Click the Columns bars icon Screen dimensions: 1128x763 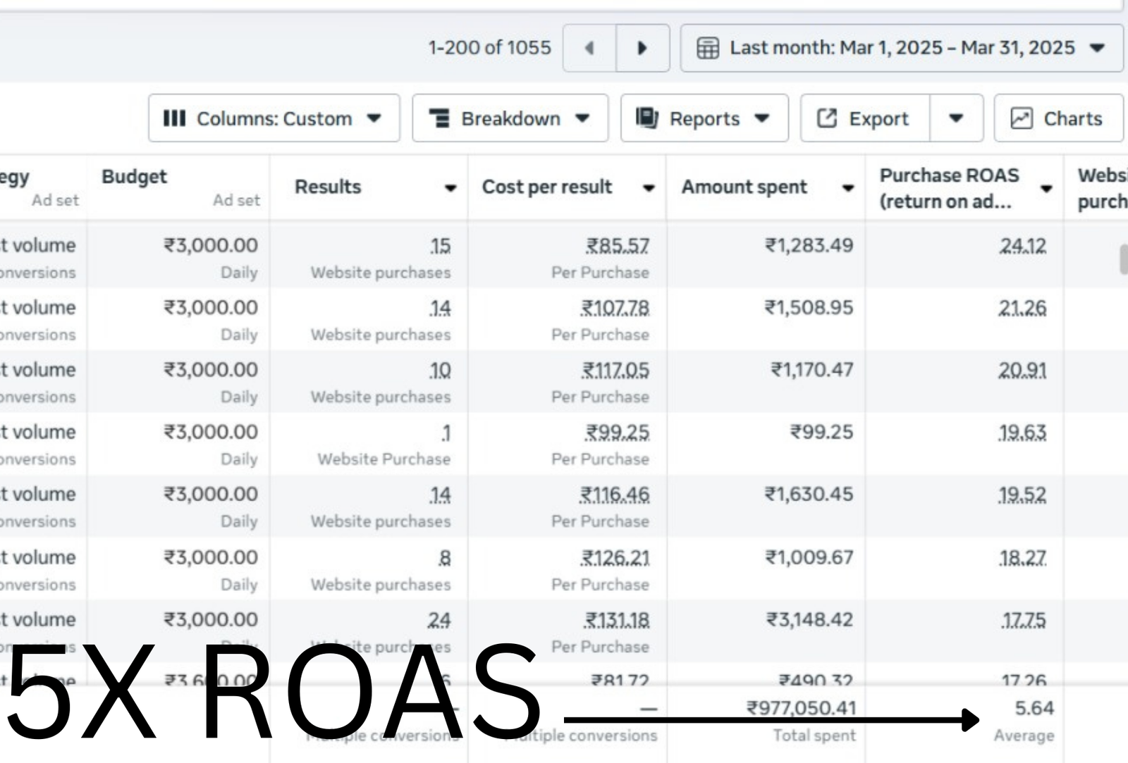(174, 118)
